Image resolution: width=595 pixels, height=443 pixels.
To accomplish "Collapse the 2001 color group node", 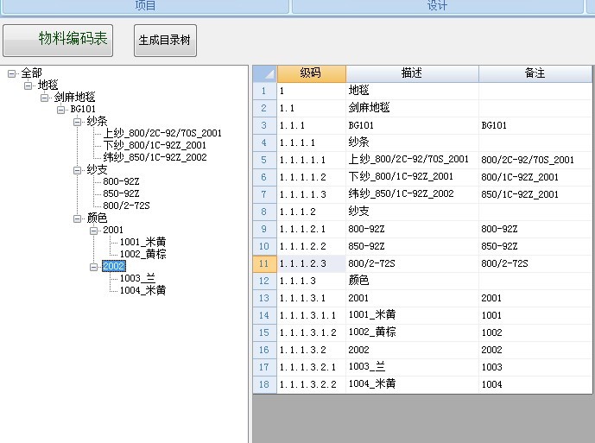I will click(x=94, y=231).
